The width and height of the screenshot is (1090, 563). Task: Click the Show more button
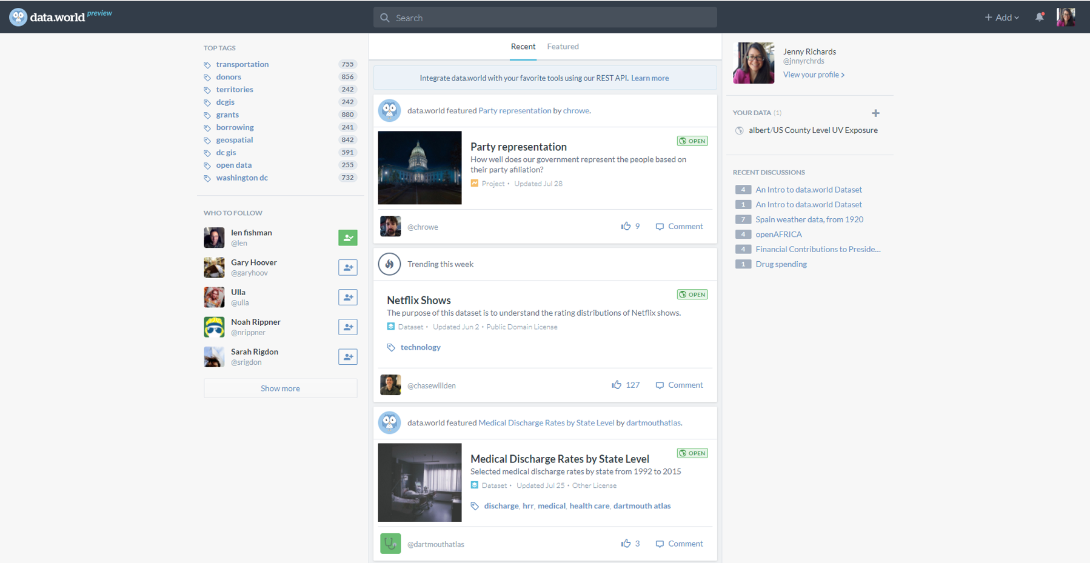(x=280, y=388)
